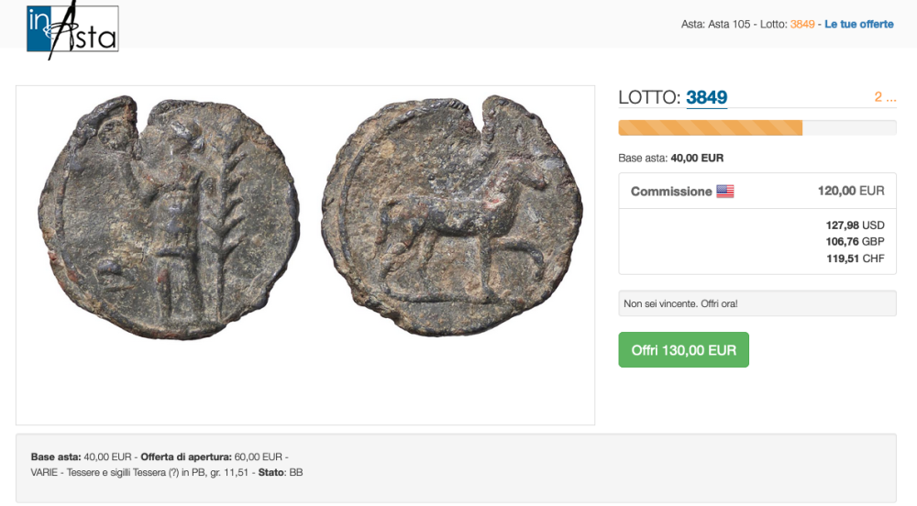
Task: Click the 120,00 EUR commission amount
Action: click(x=851, y=191)
